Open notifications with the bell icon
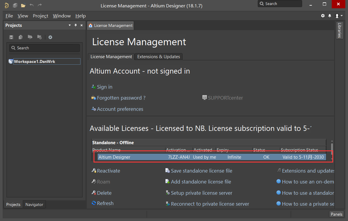Viewport: 348px width, 221px height. (x=330, y=16)
